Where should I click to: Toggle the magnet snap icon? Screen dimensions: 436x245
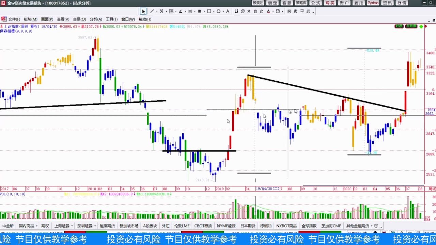[x=236, y=11]
